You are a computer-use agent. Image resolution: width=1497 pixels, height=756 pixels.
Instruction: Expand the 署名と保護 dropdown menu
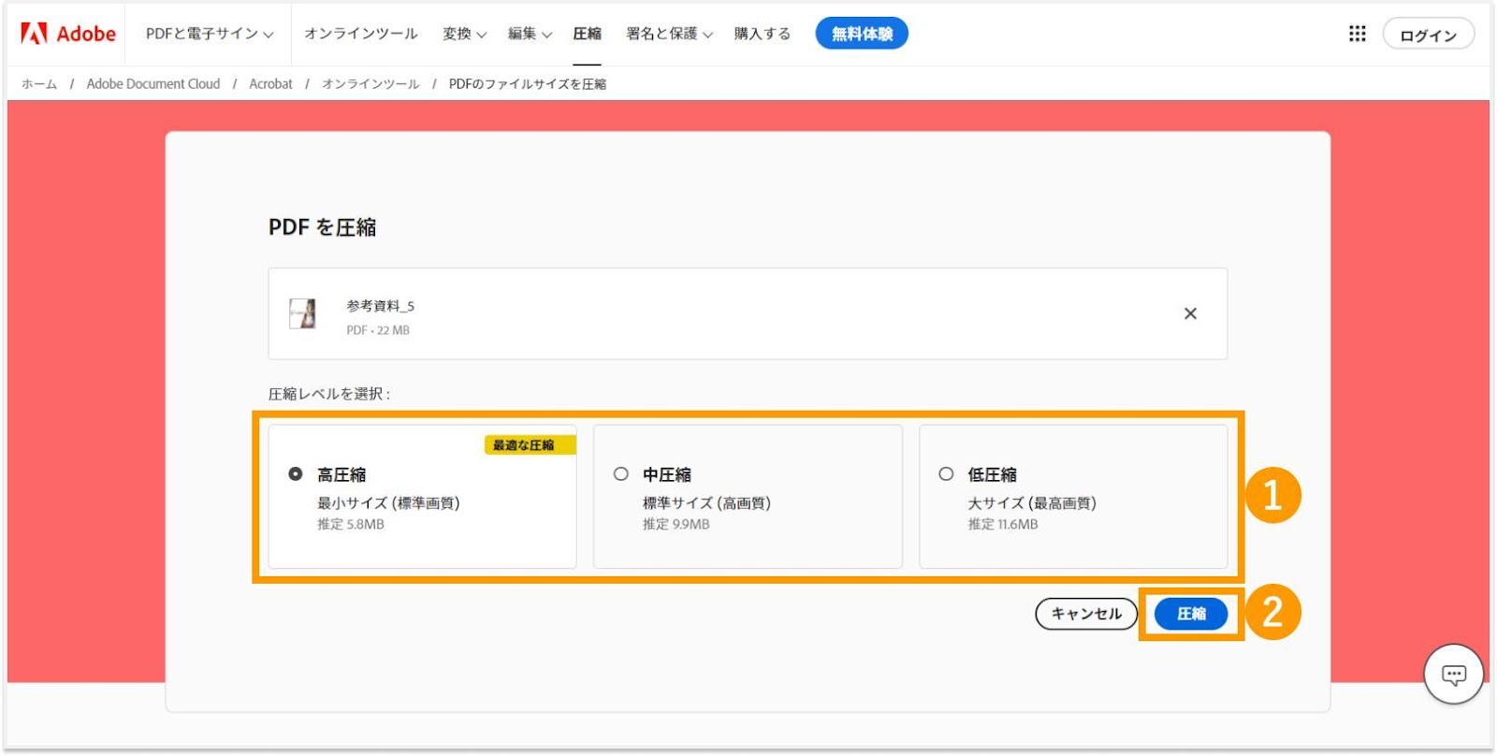669,34
